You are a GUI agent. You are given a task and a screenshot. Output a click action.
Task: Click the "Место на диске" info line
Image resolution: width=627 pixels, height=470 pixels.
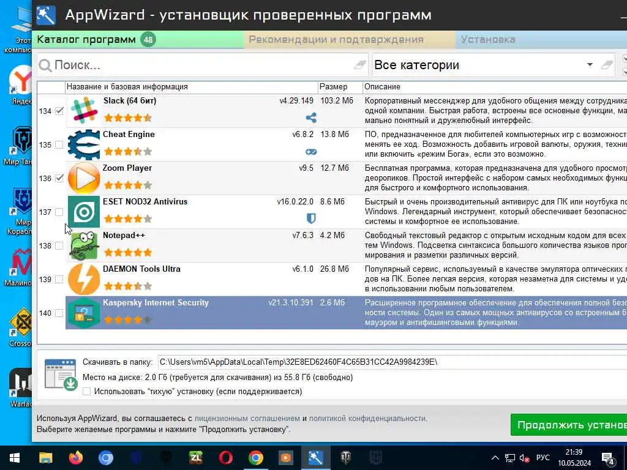[217, 377]
